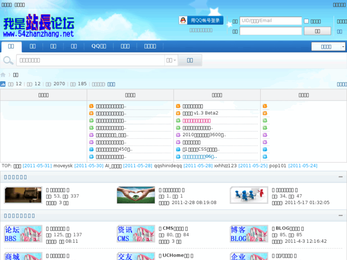This screenshot has width=347, height=260.
Task: Open the 交友 forum image
Action: click(x=136, y=256)
